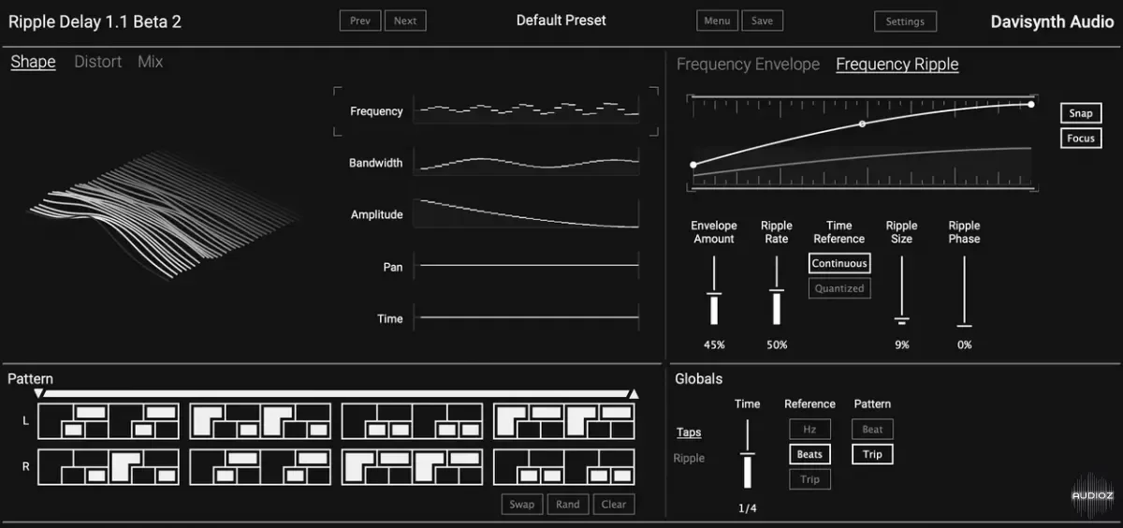Click the 45% Envelope Amount value
1123x528 pixels.
click(x=714, y=345)
